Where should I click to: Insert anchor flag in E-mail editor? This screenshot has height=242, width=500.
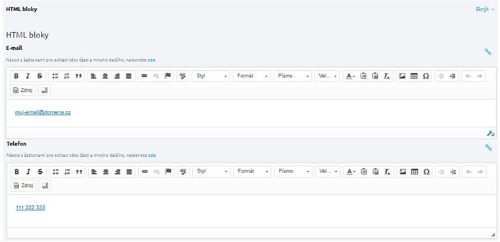[x=168, y=76]
